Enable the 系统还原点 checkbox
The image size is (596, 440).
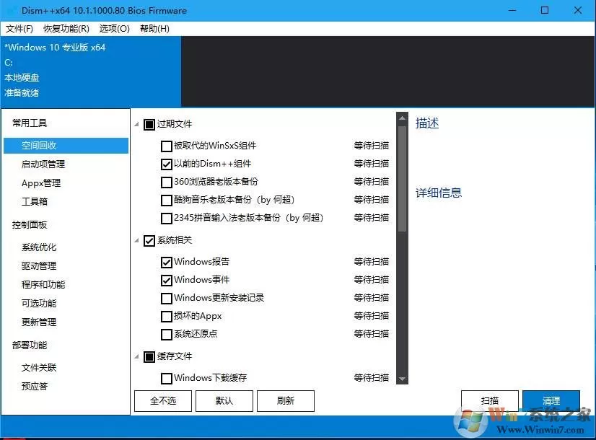pyautogui.click(x=167, y=335)
